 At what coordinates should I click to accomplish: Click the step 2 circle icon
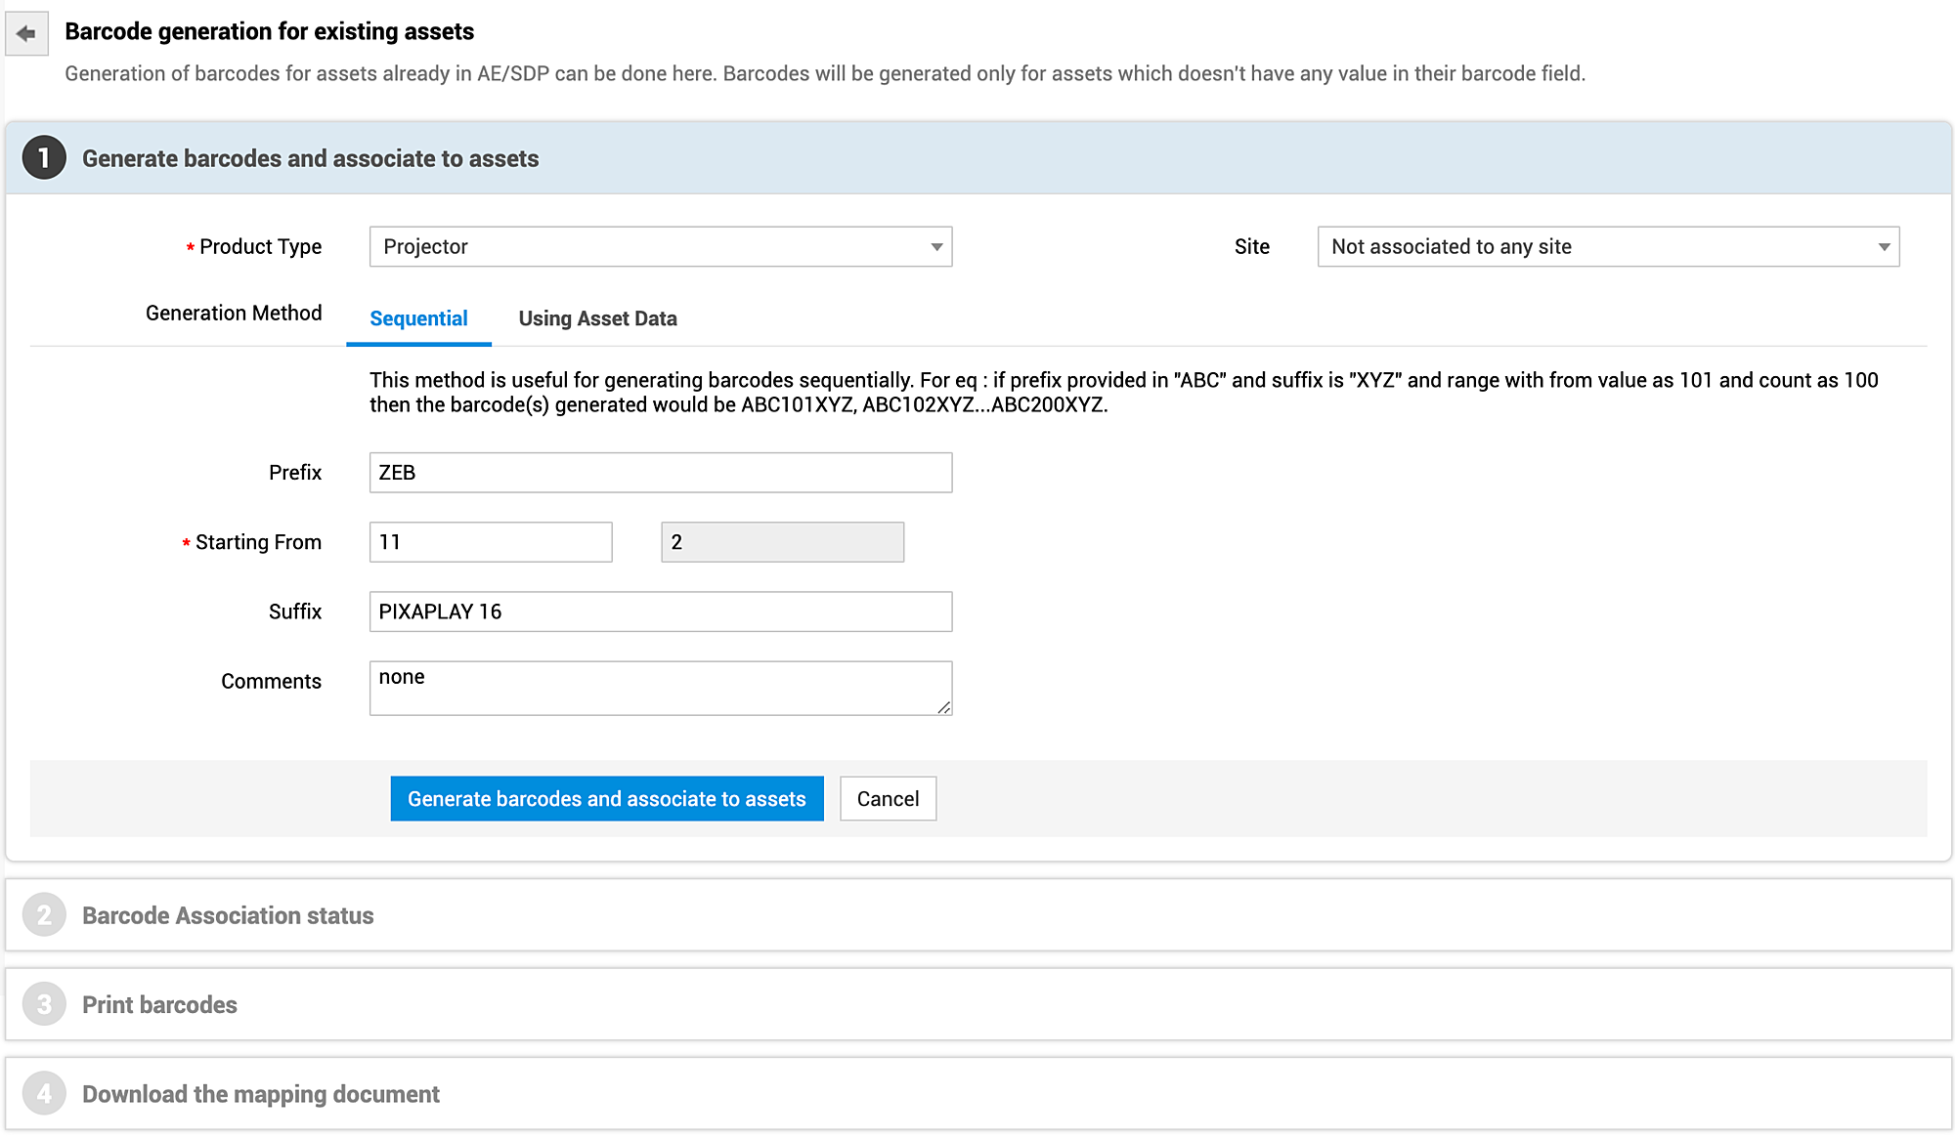pyautogui.click(x=44, y=915)
